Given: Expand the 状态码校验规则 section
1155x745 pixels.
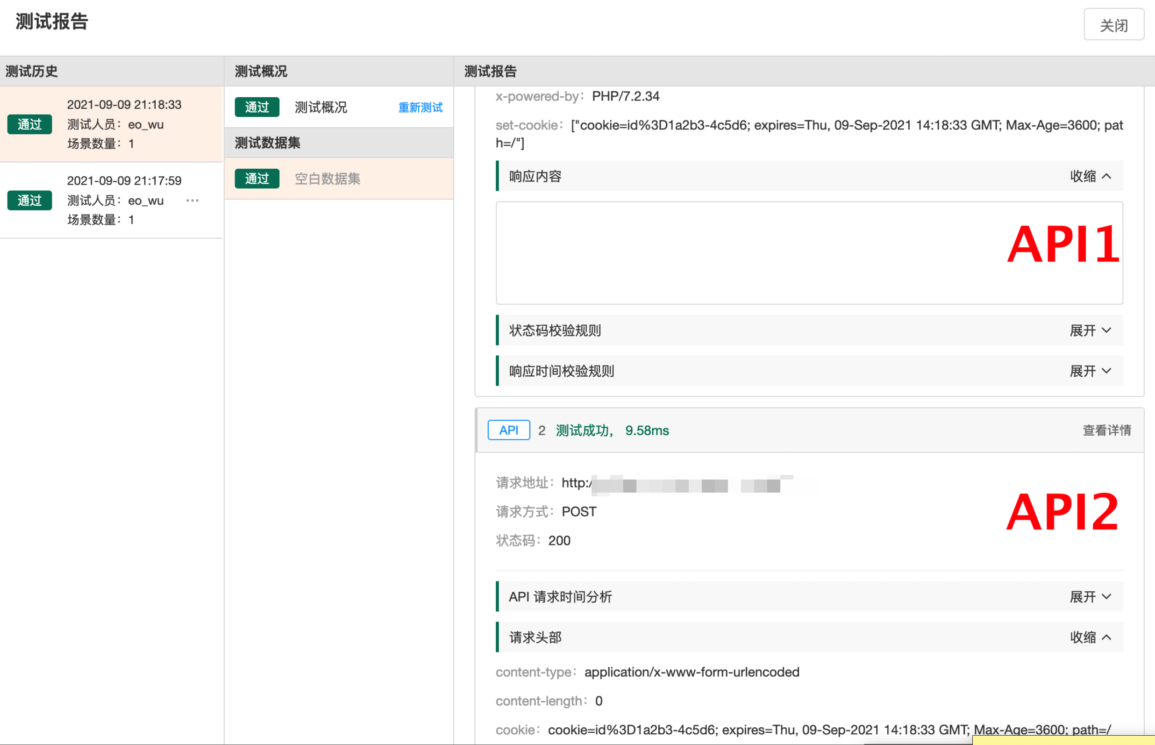Looking at the screenshot, I should point(1090,330).
